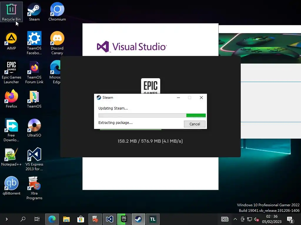Viewport: 301px width, 225px height.
Task: Launch Steam from desktop shortcut
Action: 34,12
